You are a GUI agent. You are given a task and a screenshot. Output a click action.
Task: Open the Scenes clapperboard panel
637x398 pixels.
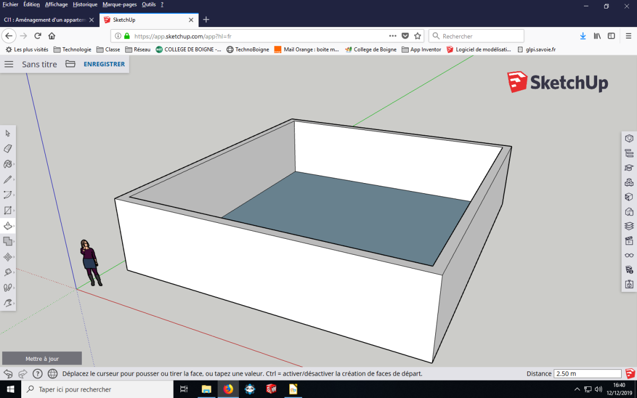tap(629, 240)
